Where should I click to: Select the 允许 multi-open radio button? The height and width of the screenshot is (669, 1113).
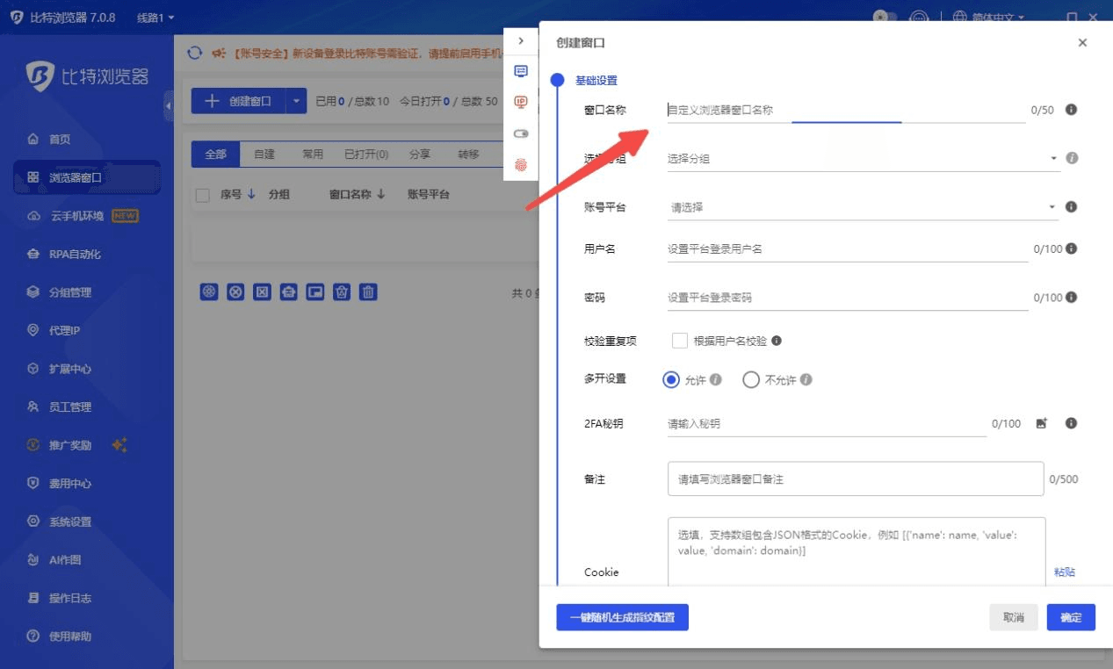[x=671, y=380]
